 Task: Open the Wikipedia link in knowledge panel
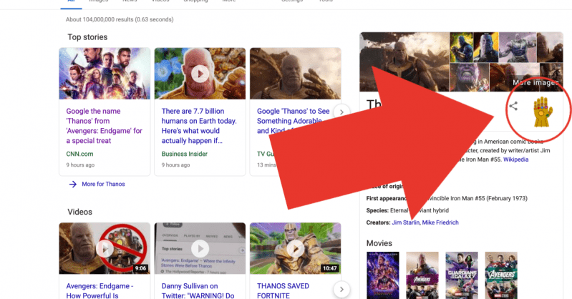(516, 160)
